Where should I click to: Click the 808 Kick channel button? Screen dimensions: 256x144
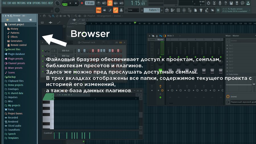[66, 51]
